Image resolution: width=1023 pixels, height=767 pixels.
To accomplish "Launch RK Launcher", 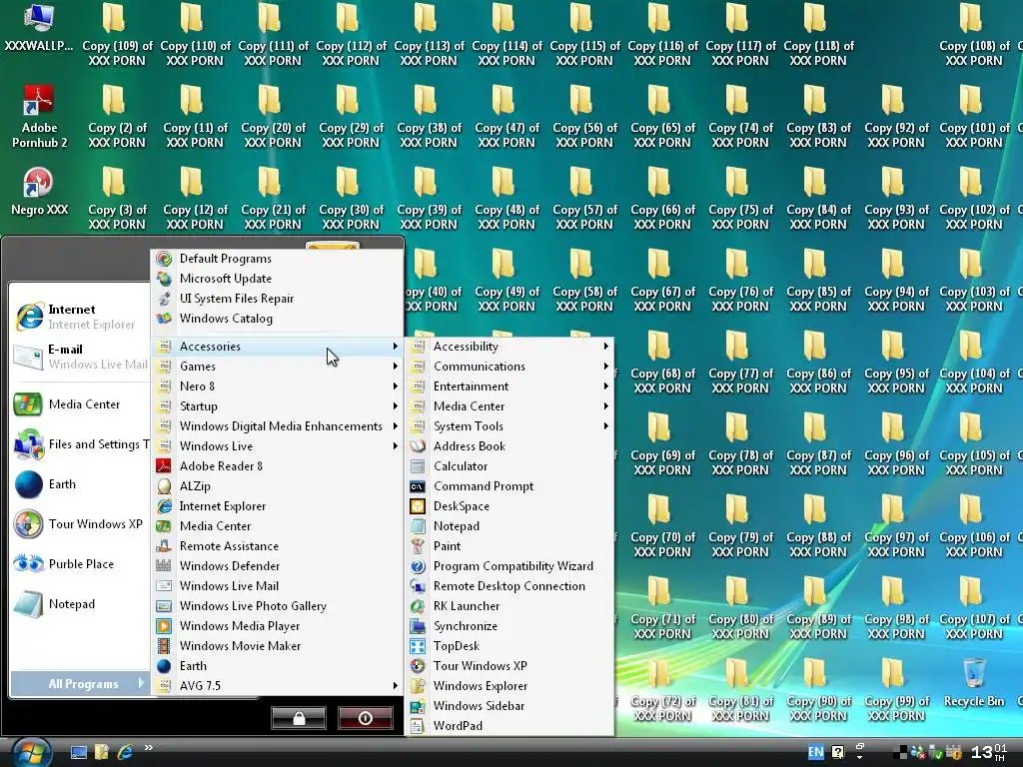I will click(x=509, y=606).
